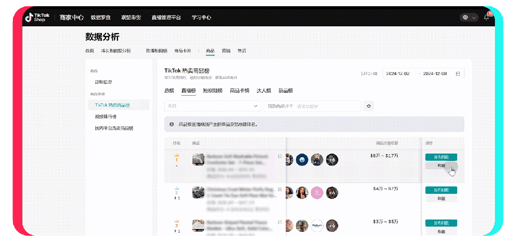Click the rank 3 product thumbnail
The width and height of the screenshot is (516, 242).
pyautogui.click(x=198, y=225)
